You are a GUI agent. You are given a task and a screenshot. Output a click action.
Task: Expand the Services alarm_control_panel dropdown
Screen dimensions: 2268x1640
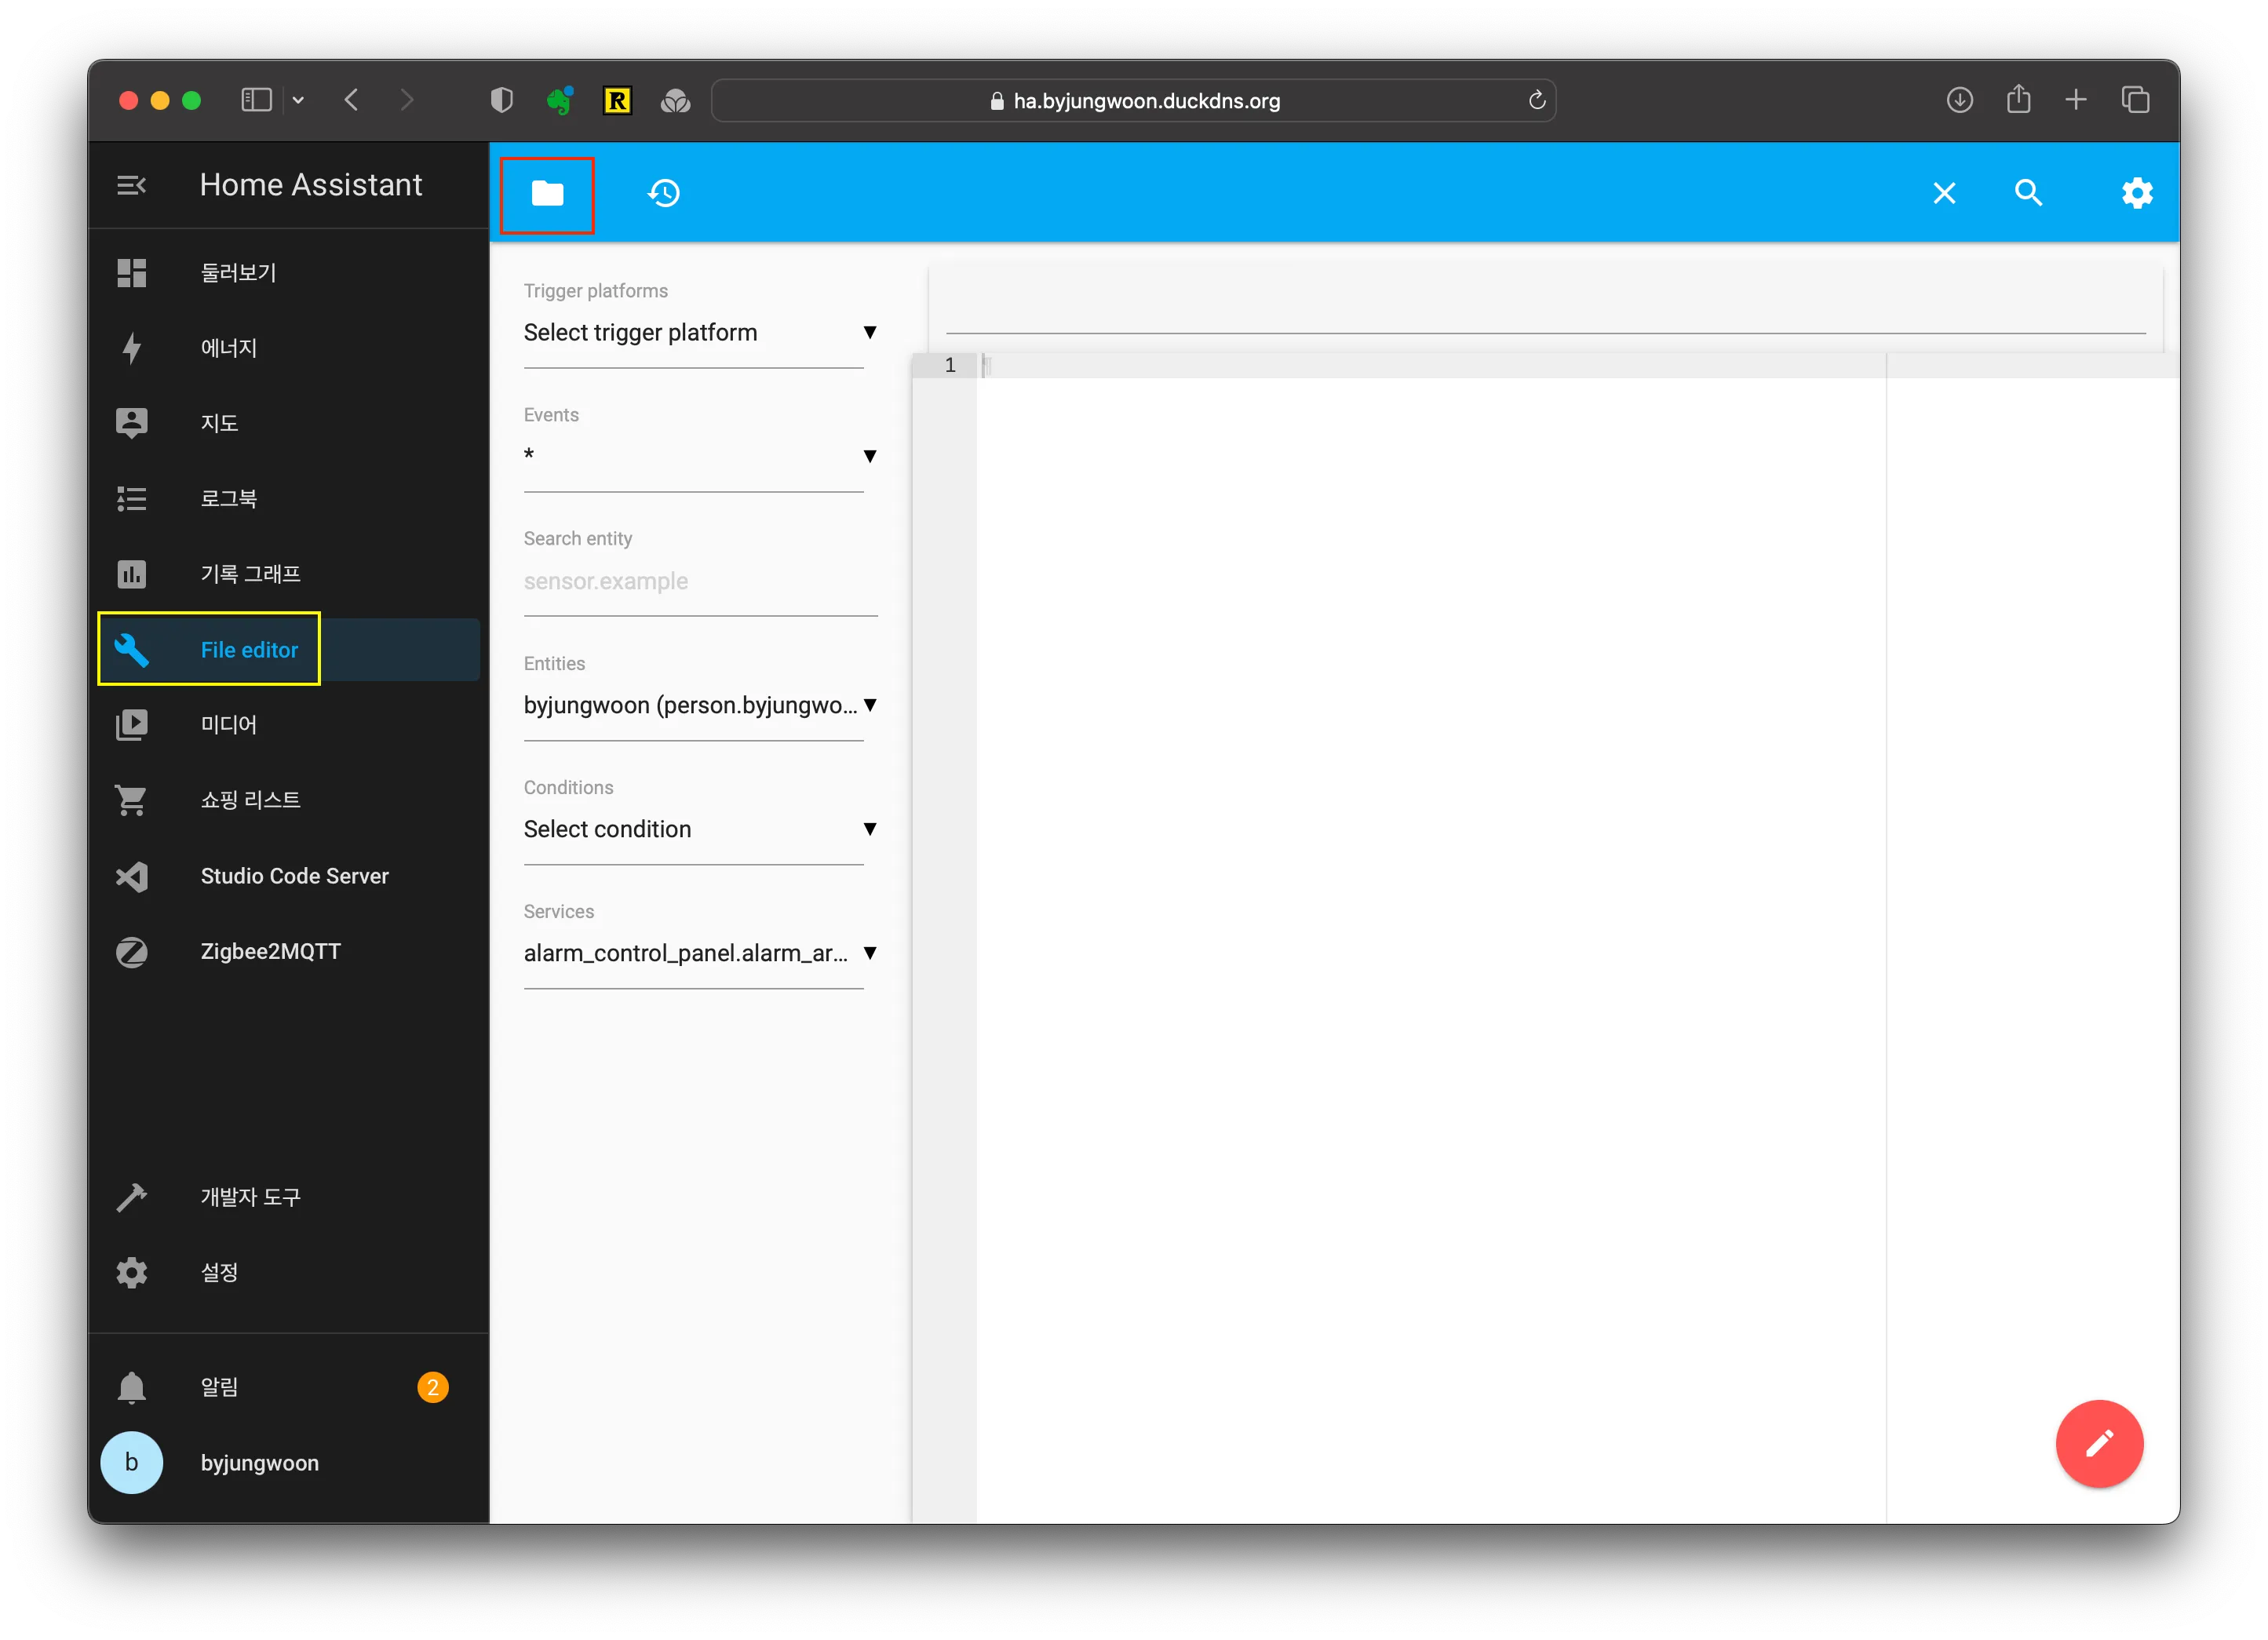pos(700,953)
